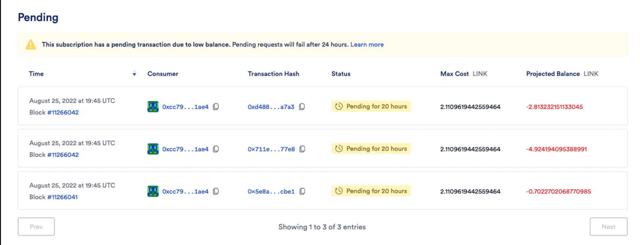The image size is (640, 245).
Task: Copy the consumer address in the third row
Action: [x=185, y=191]
